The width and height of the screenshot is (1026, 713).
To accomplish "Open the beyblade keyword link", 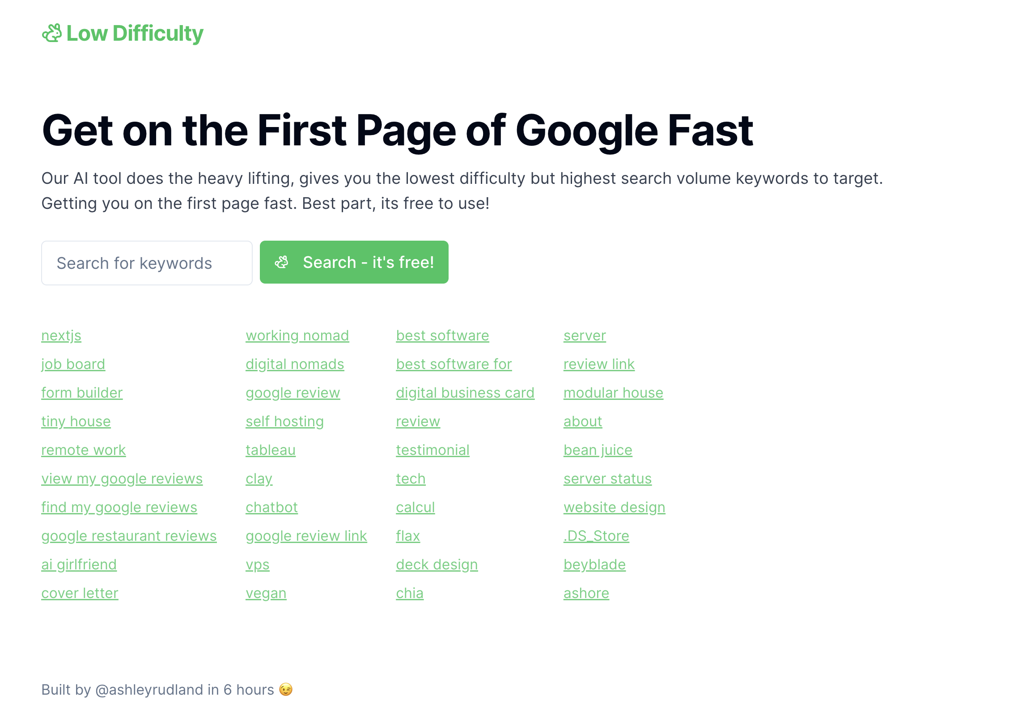I will point(594,565).
